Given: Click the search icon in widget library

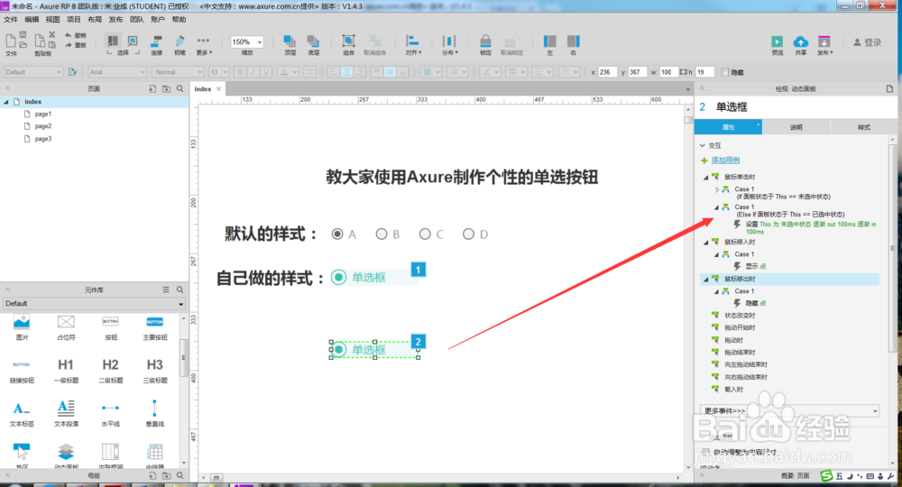Looking at the screenshot, I should (x=180, y=289).
